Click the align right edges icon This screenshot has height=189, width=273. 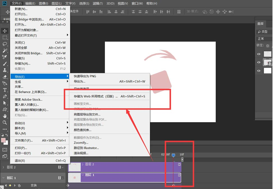click(x=122, y=12)
